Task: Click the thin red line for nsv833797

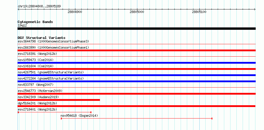Action: 136,88
